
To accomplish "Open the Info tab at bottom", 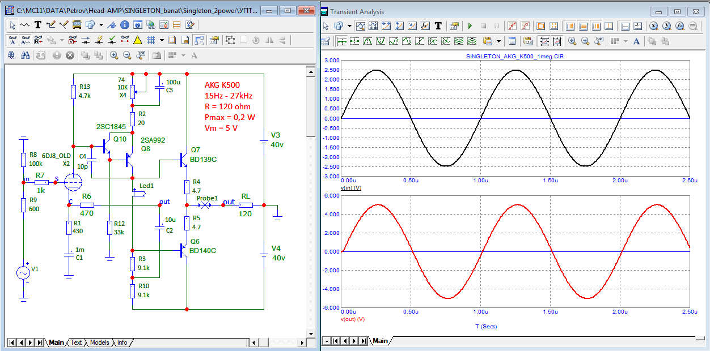I will point(122,343).
